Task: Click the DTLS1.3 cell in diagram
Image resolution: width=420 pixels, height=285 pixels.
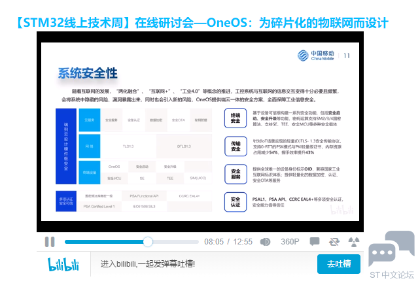Action: tap(184, 146)
